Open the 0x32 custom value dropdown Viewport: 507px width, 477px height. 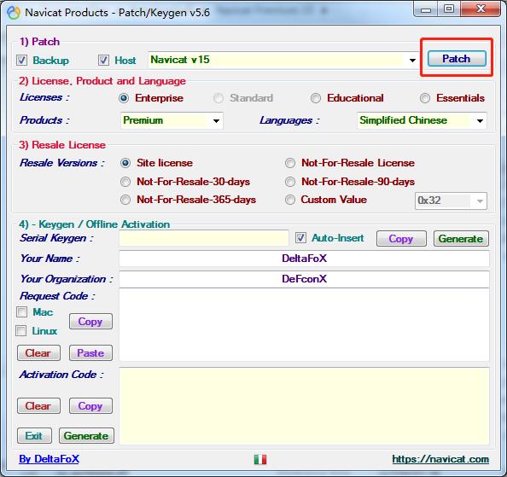[481, 201]
